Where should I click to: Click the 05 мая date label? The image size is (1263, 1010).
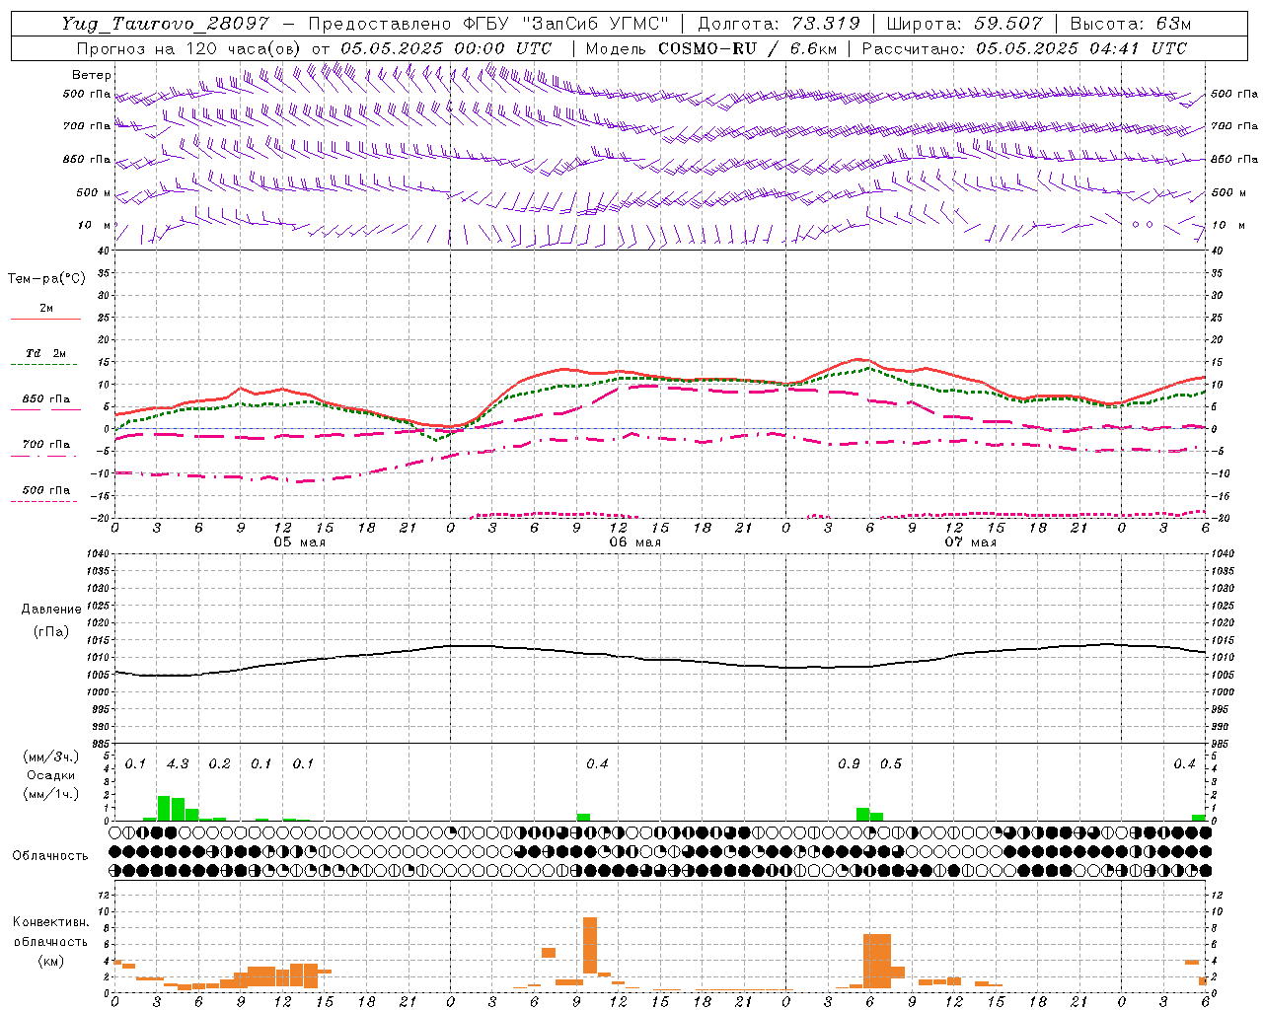pos(299,542)
